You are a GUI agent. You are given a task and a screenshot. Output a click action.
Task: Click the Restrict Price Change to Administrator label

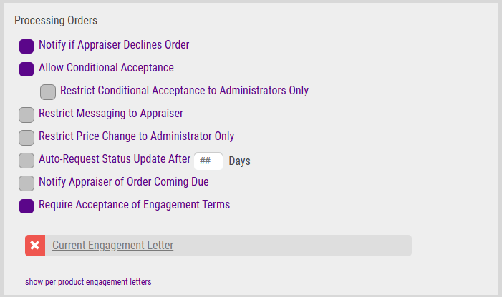tap(136, 136)
